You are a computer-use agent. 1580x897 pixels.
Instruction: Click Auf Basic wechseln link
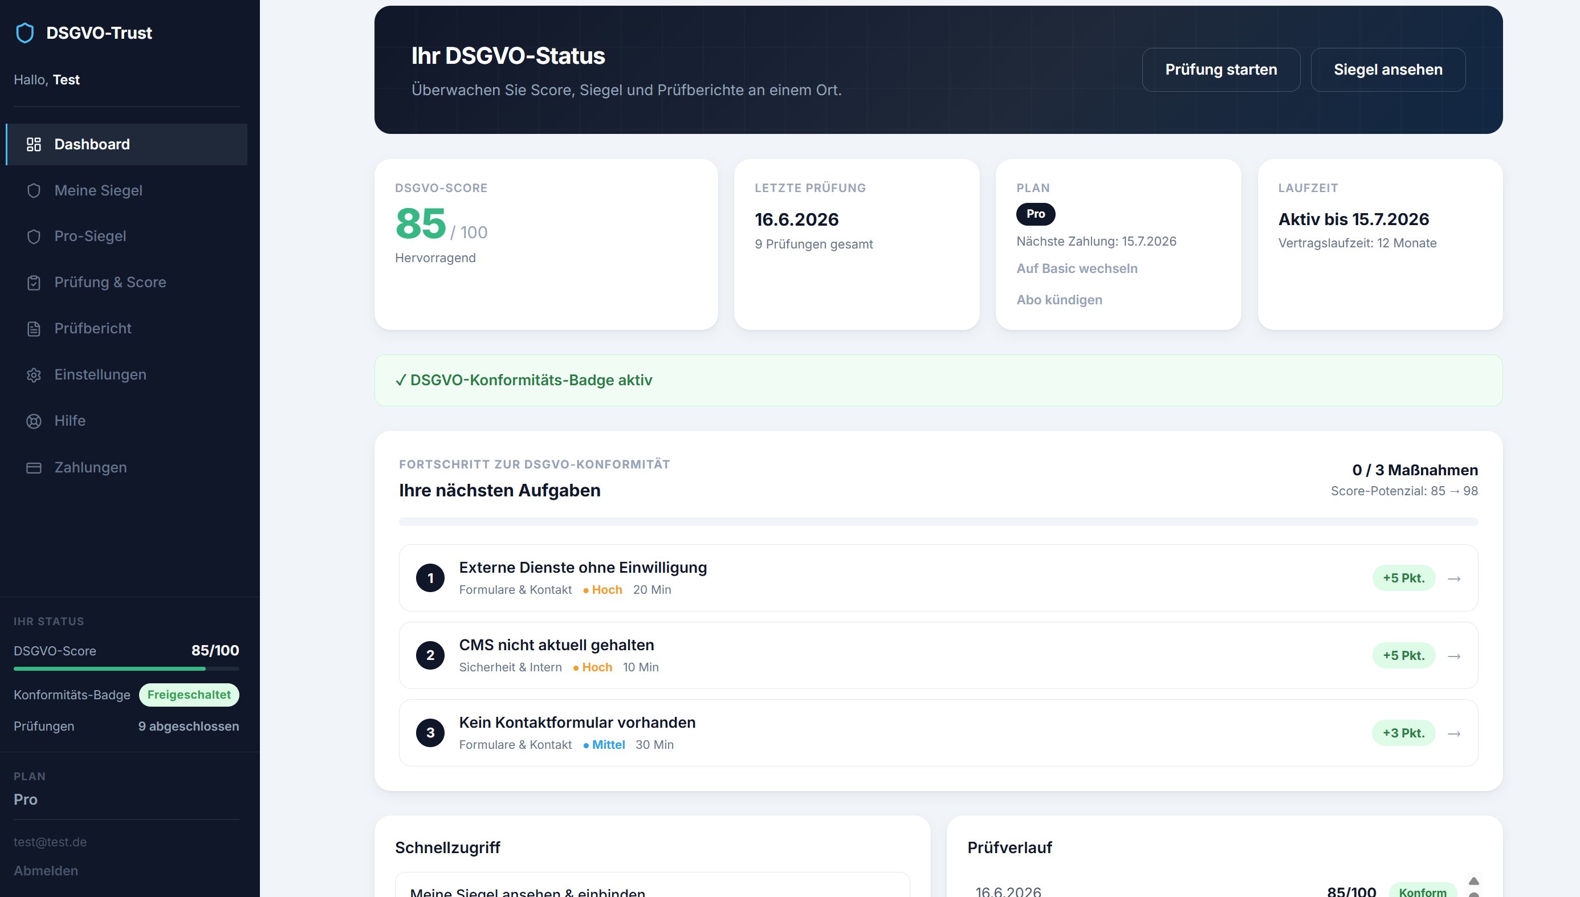tap(1077, 268)
